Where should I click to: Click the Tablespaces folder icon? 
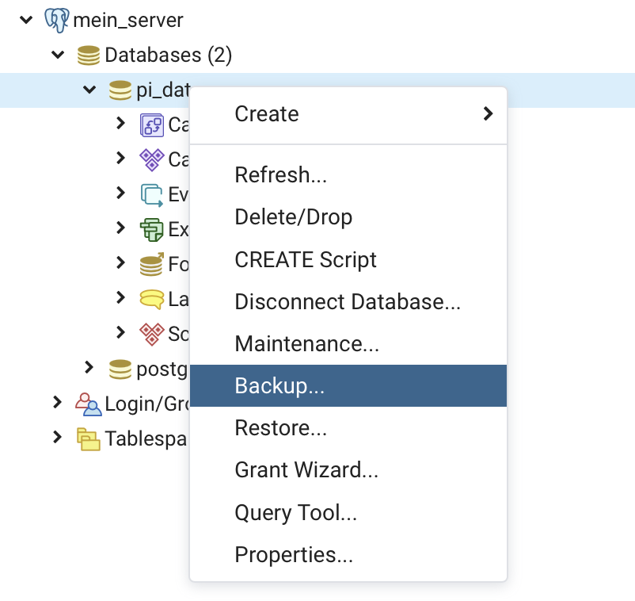(89, 438)
